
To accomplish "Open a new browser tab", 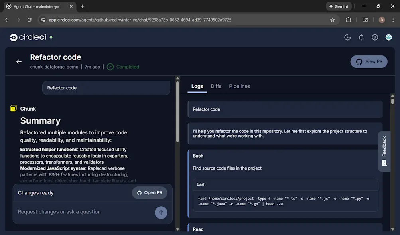I will [x=83, y=6].
